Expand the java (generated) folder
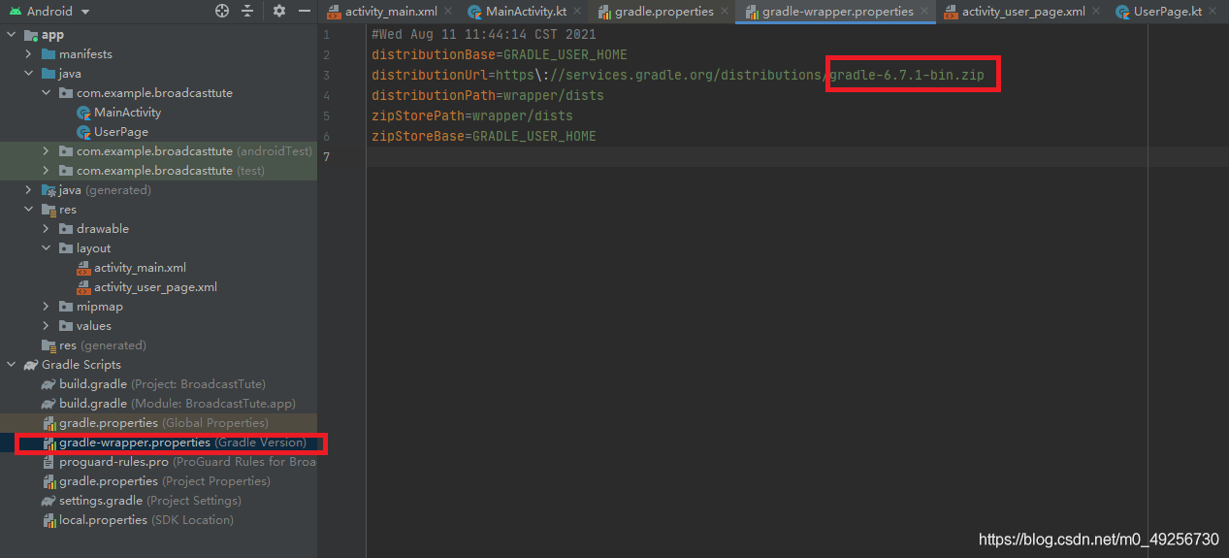The height and width of the screenshot is (558, 1229). (x=29, y=190)
